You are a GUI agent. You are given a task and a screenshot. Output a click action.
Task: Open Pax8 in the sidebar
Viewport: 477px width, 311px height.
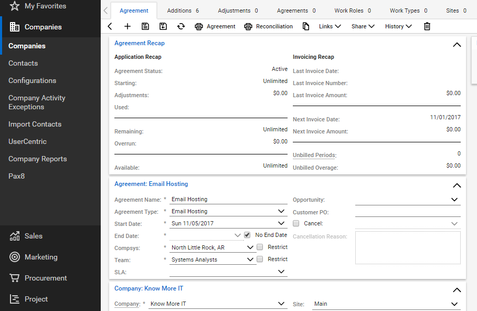(x=16, y=177)
